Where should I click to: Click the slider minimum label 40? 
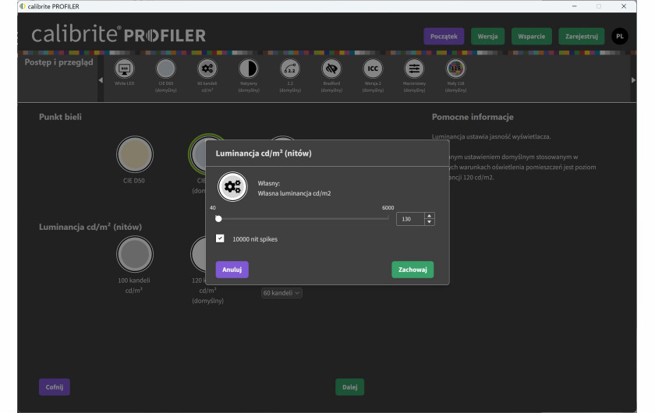tap(213, 207)
